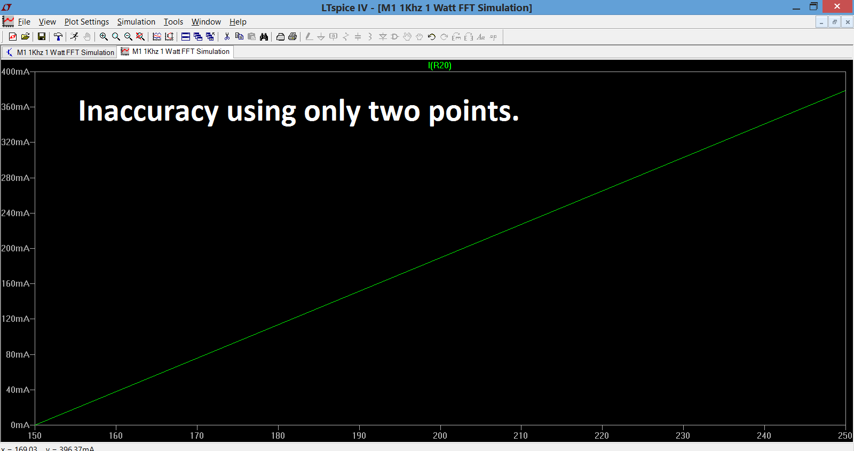This screenshot has height=451, width=854.
Task: Click the Print Setup icon
Action: 280,36
